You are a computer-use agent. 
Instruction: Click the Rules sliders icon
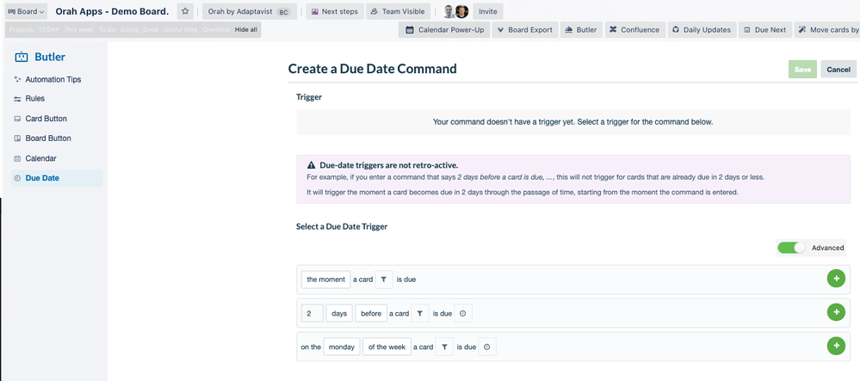point(17,99)
